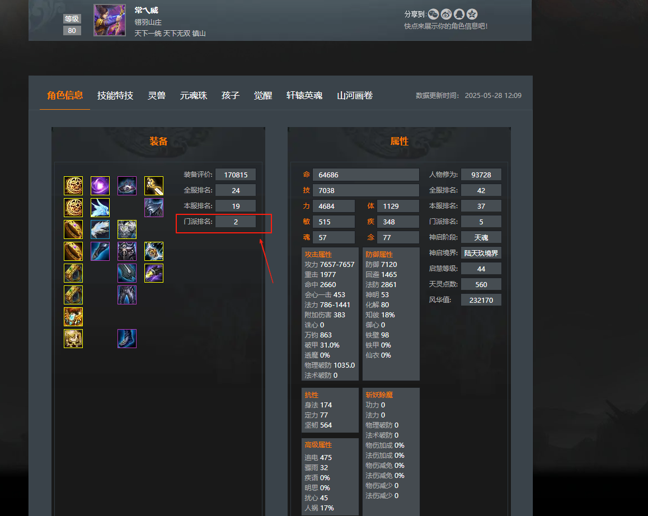Click the 装备评价 value 170815 field
Screen dimensions: 648x516
coord(236,175)
